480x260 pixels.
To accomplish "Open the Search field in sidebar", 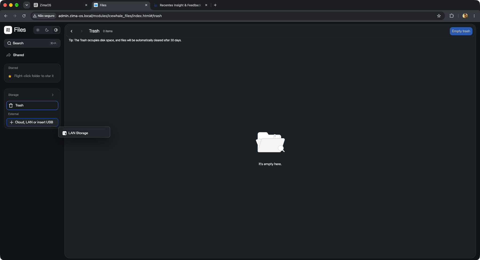I will click(x=32, y=43).
